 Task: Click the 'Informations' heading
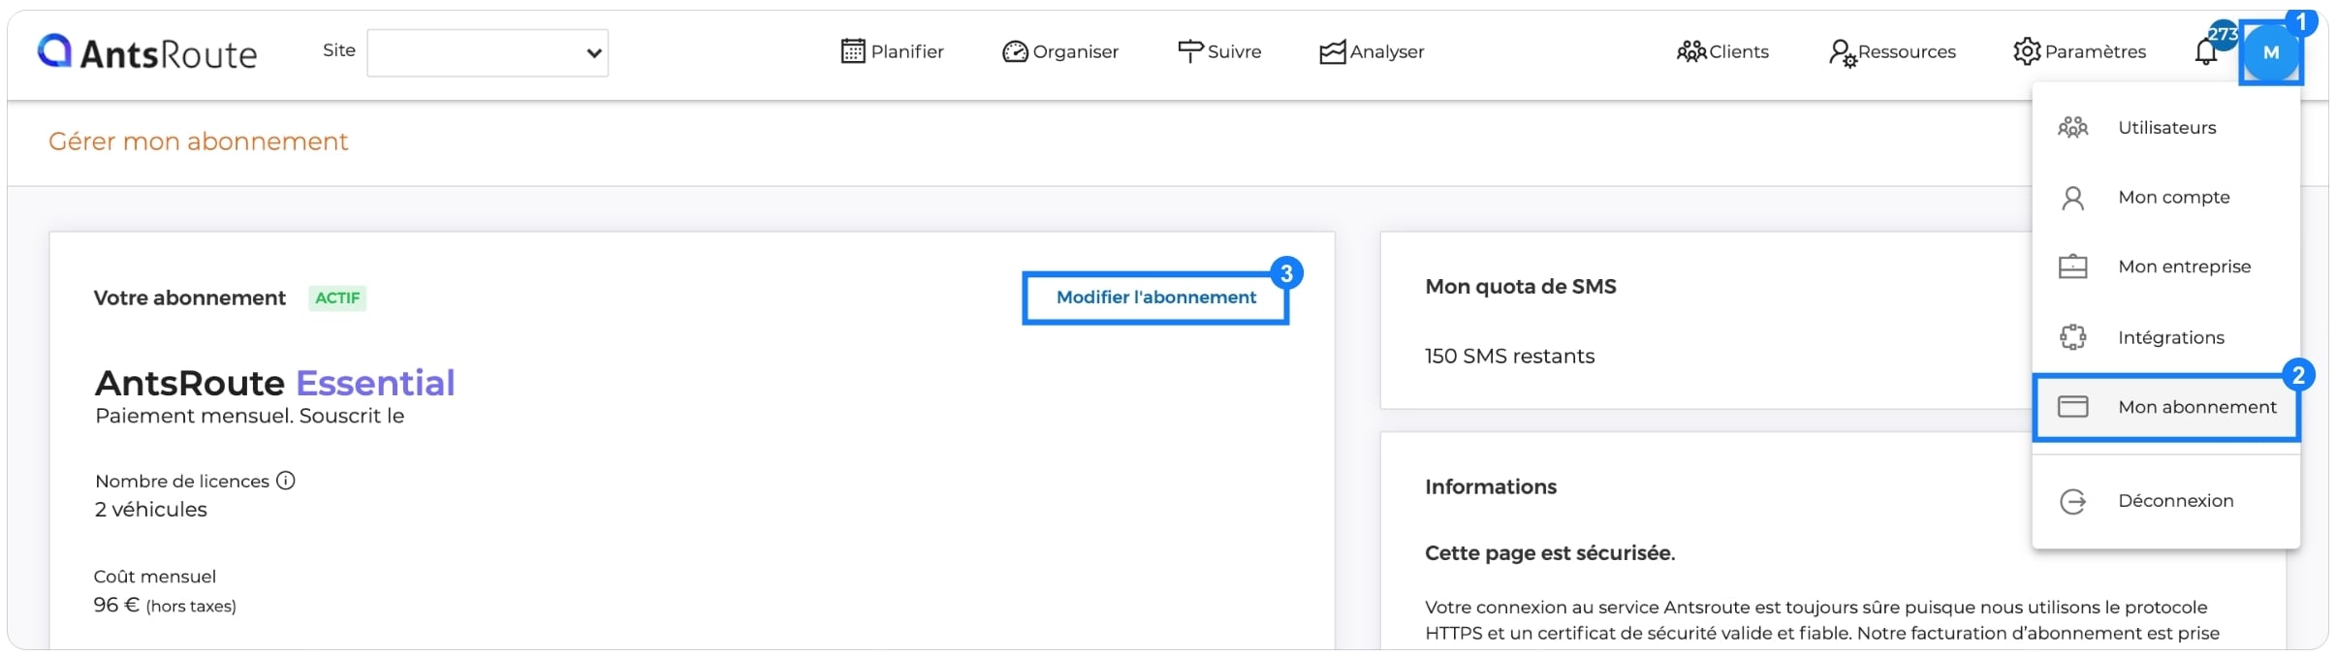point(1491,487)
